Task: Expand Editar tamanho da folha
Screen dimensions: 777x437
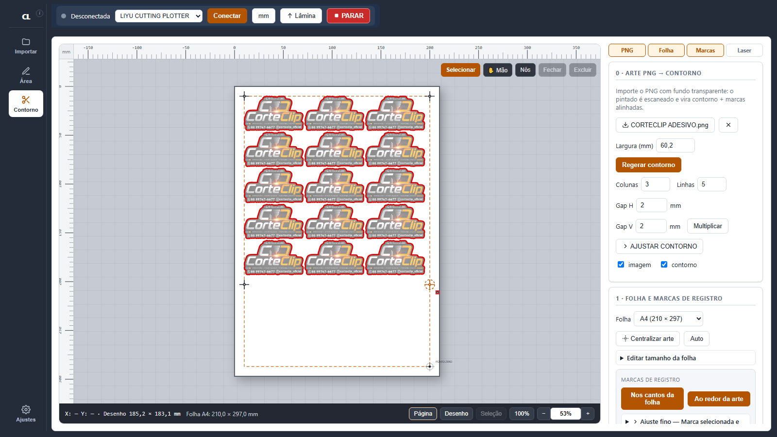Action: (x=686, y=358)
